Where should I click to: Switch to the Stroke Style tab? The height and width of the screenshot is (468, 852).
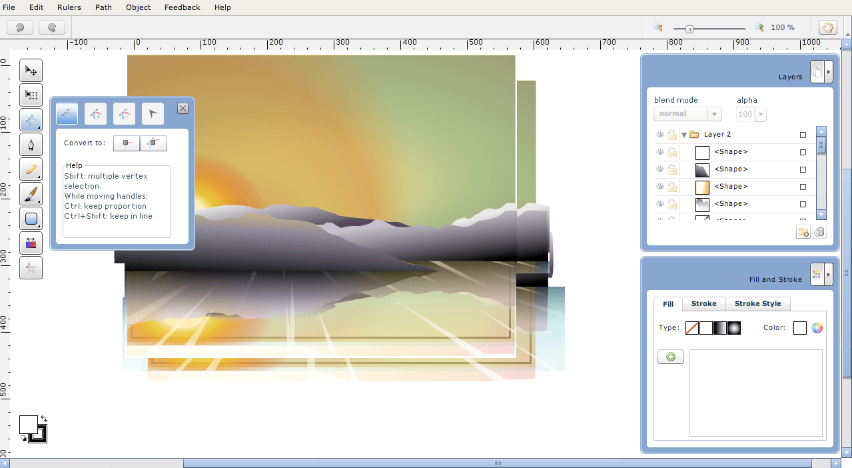[757, 304]
